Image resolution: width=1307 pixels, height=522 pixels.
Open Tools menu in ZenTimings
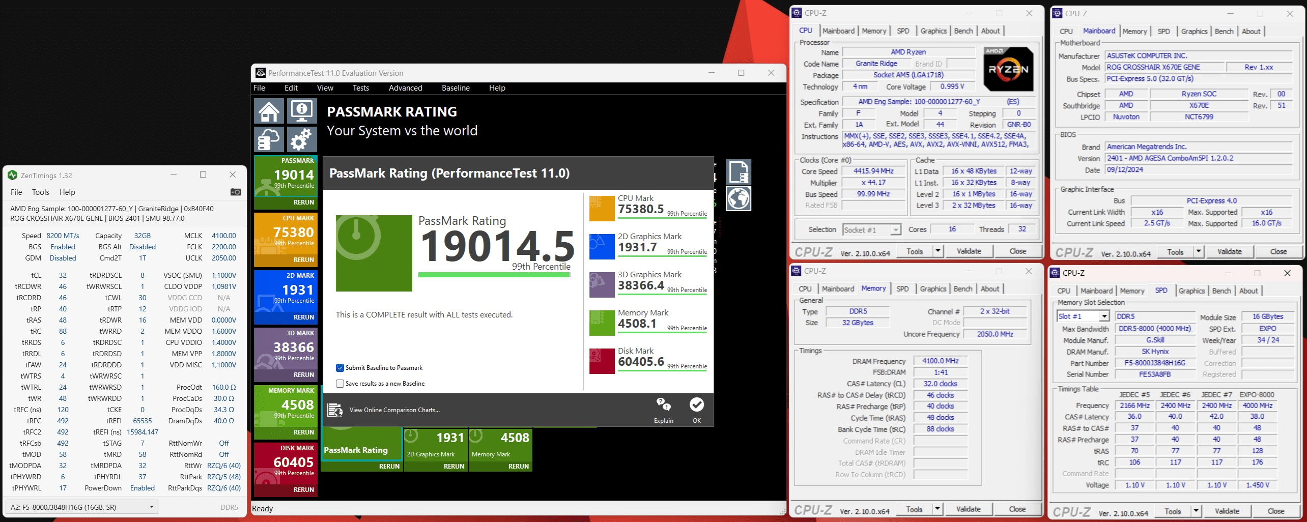[x=41, y=192]
